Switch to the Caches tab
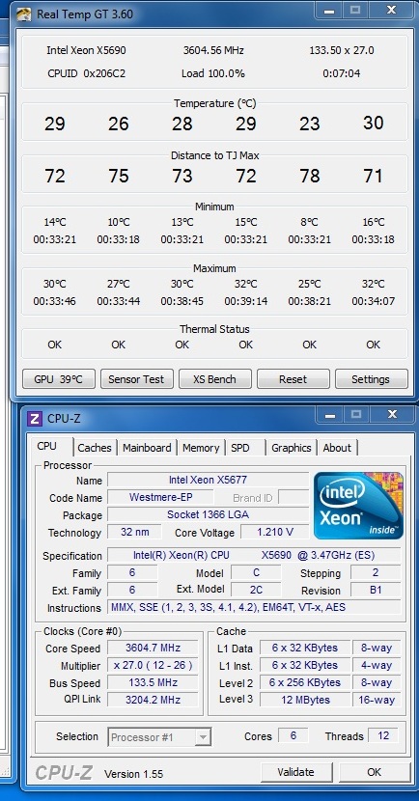 [x=95, y=448]
